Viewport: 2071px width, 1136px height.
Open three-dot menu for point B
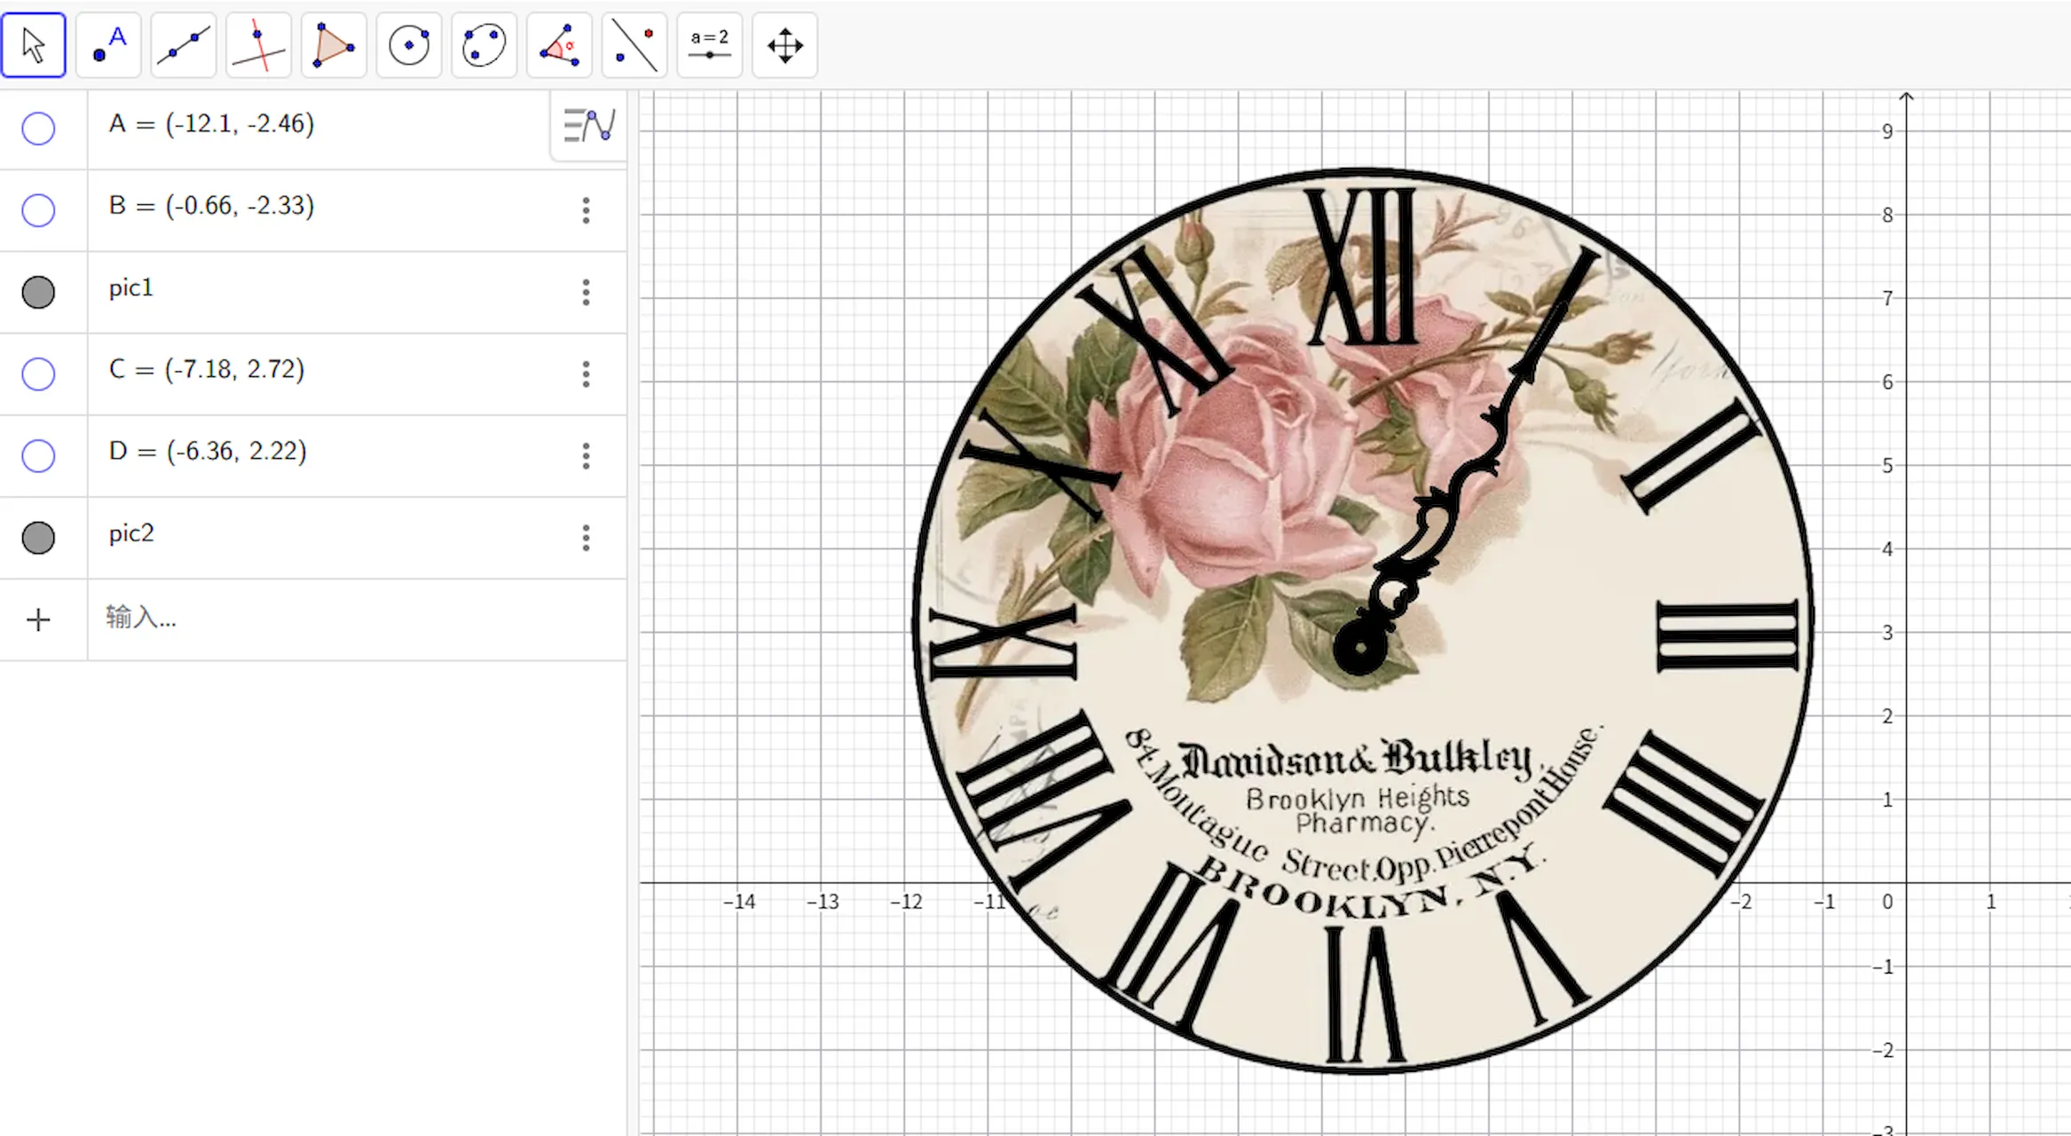[x=586, y=210]
